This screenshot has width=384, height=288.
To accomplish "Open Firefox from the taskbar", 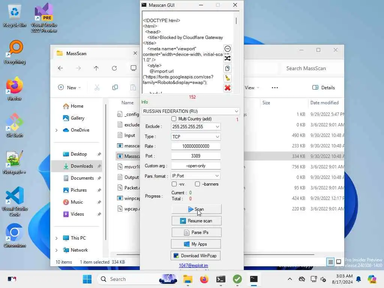I will [204, 279].
